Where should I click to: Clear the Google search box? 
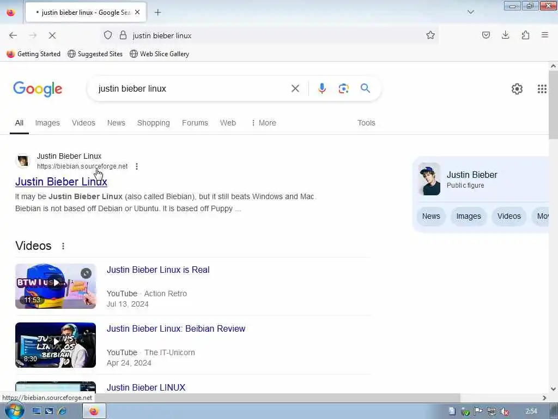(295, 88)
